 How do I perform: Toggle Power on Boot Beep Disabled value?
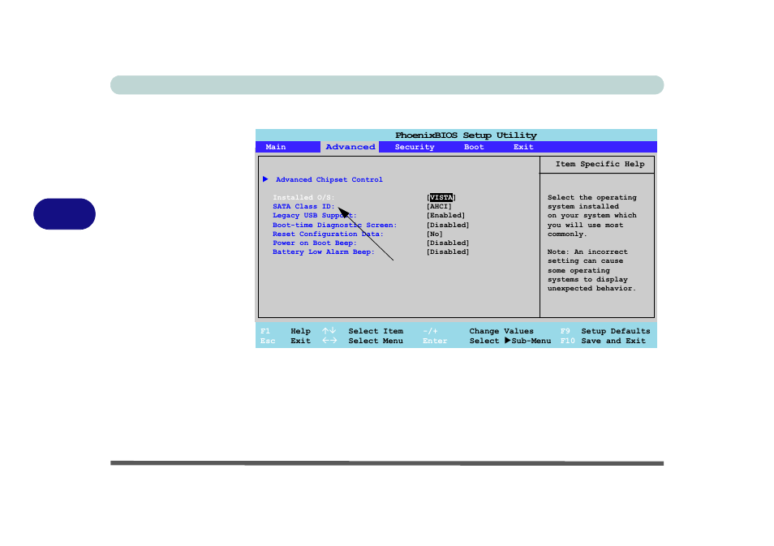[448, 243]
